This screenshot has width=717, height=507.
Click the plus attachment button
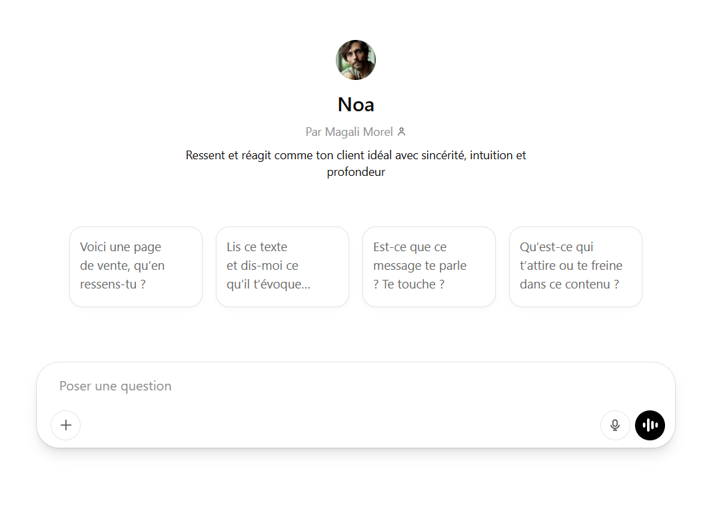[66, 425]
